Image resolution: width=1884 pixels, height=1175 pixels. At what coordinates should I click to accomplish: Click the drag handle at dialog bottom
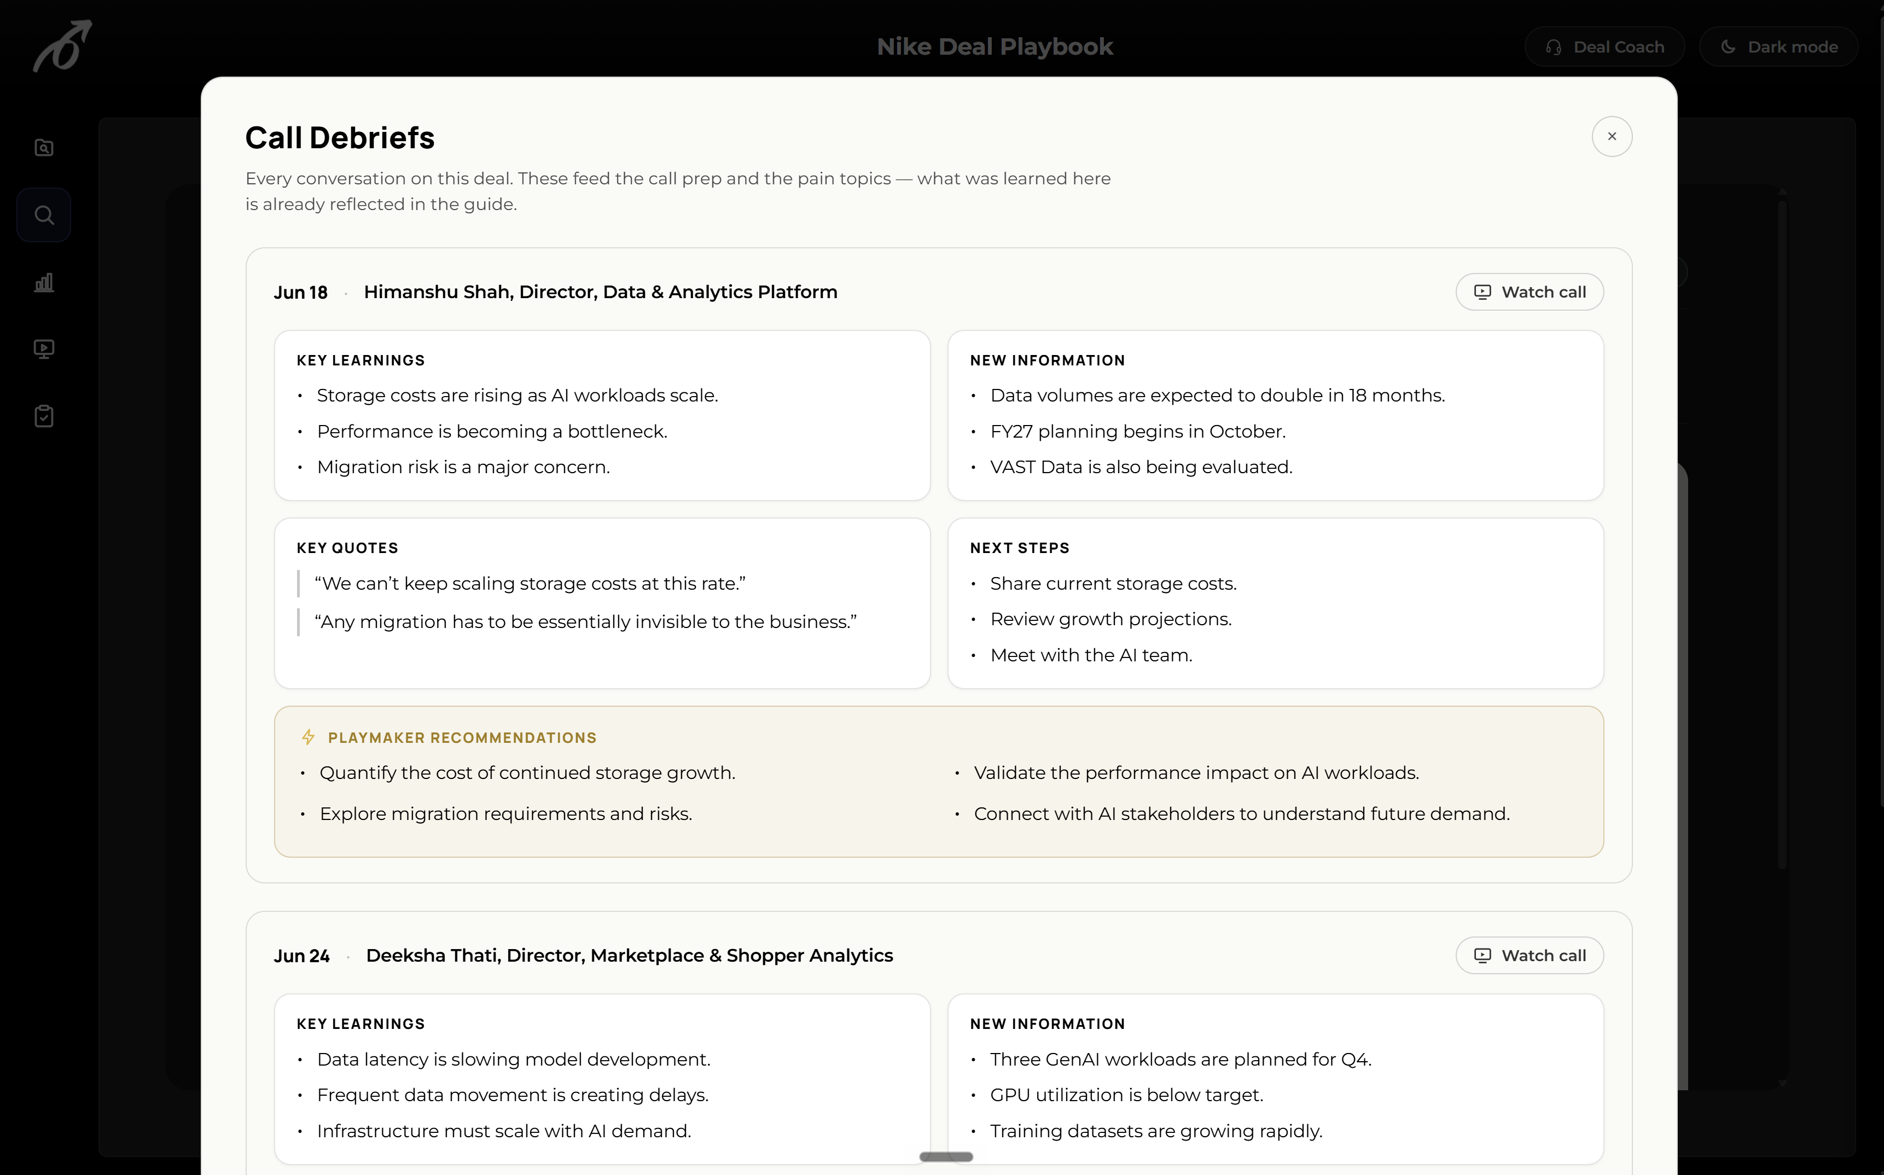946,1157
